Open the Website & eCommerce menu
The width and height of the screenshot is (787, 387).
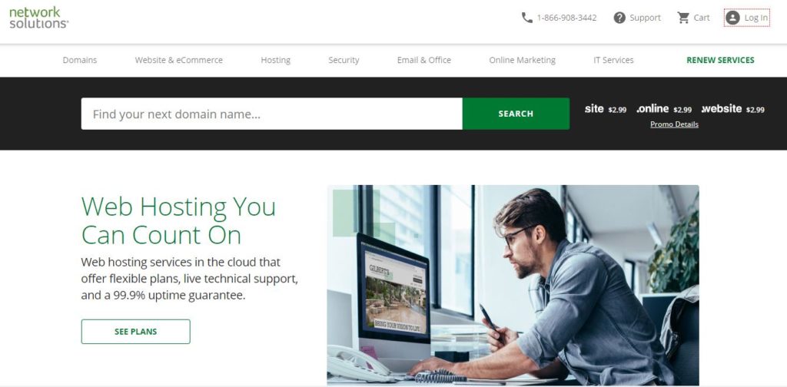[178, 60]
